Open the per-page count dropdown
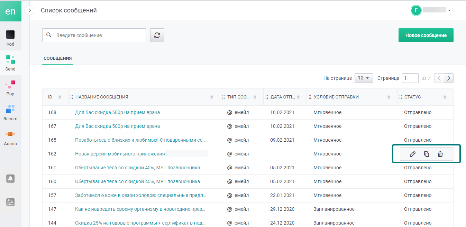Screen dimensions: 466x227 coord(364,78)
